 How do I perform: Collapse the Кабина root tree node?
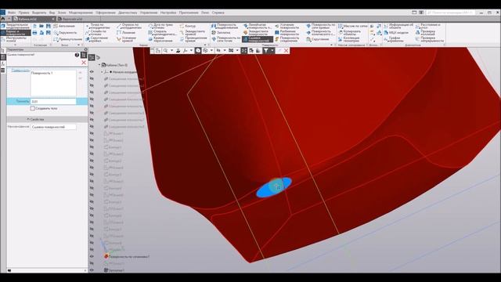(99, 65)
